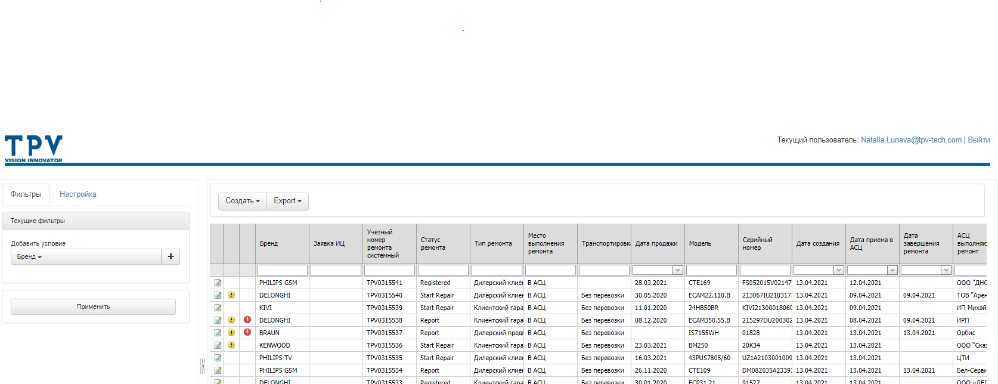Screen dimensions: 998x384
Task: Focus the Заявка ИЦ filter input
Action: click(336, 270)
